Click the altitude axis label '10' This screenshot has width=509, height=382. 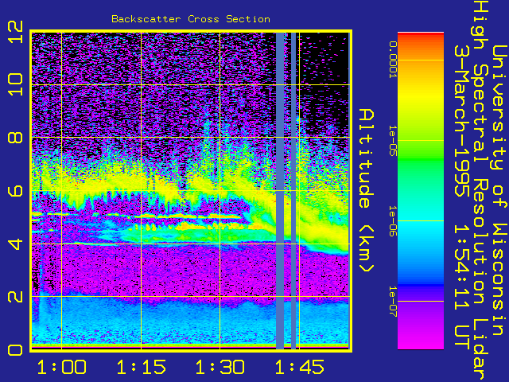pos(15,84)
